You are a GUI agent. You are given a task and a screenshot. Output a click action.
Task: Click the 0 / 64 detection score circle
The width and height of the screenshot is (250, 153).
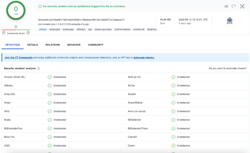(x=16, y=10)
